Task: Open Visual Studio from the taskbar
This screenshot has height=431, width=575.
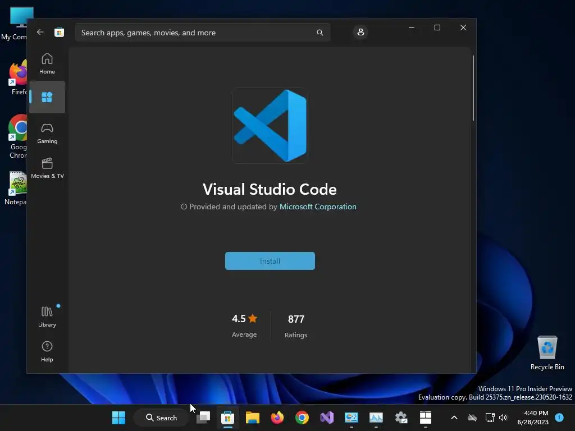Action: pyautogui.click(x=327, y=418)
